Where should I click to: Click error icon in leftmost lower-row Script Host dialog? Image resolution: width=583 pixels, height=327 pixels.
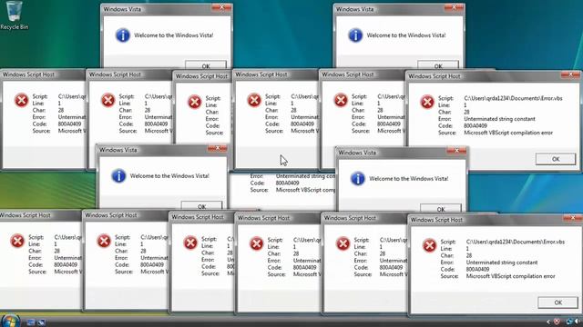[x=17, y=241]
